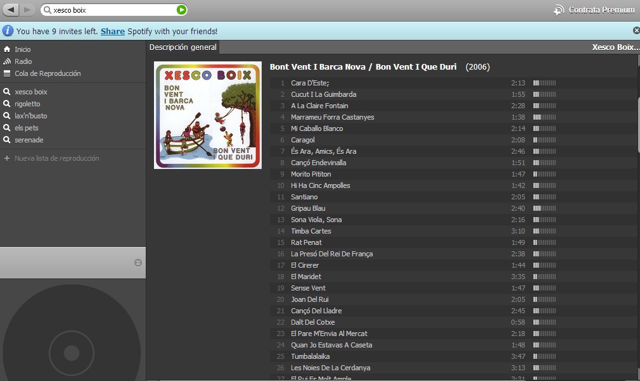This screenshot has width=640, height=381.
Task: Click the Xesco Boix album cover
Action: point(208,115)
